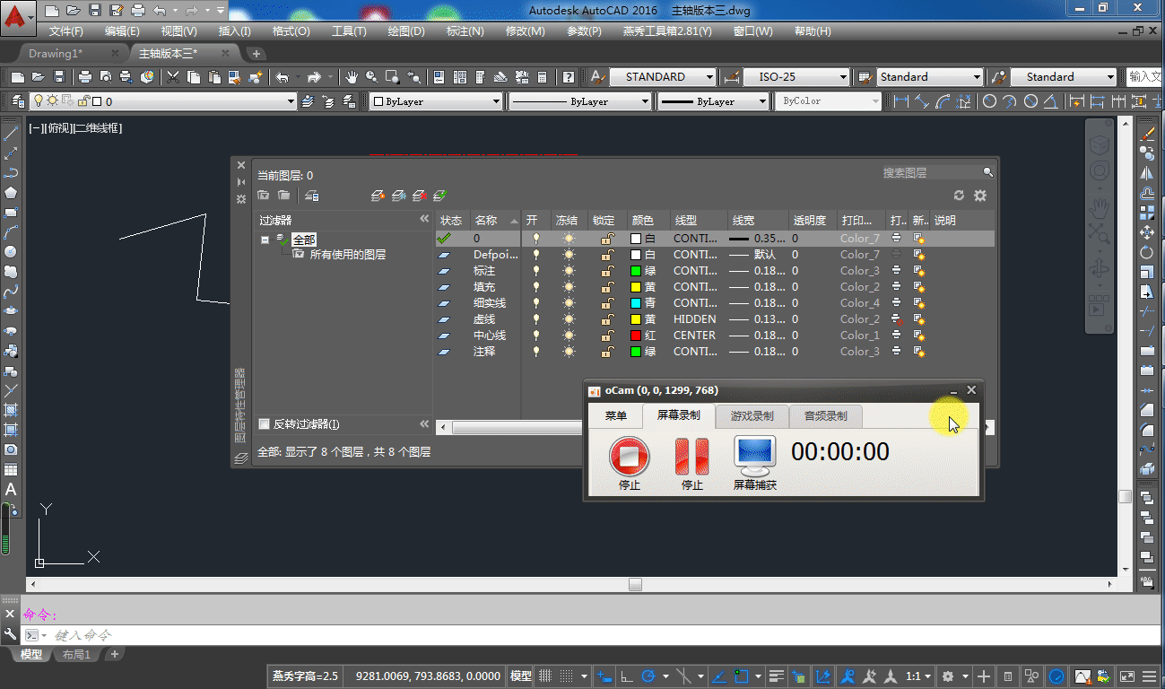Click the Cut scissors icon
1165x689 pixels.
point(172,77)
